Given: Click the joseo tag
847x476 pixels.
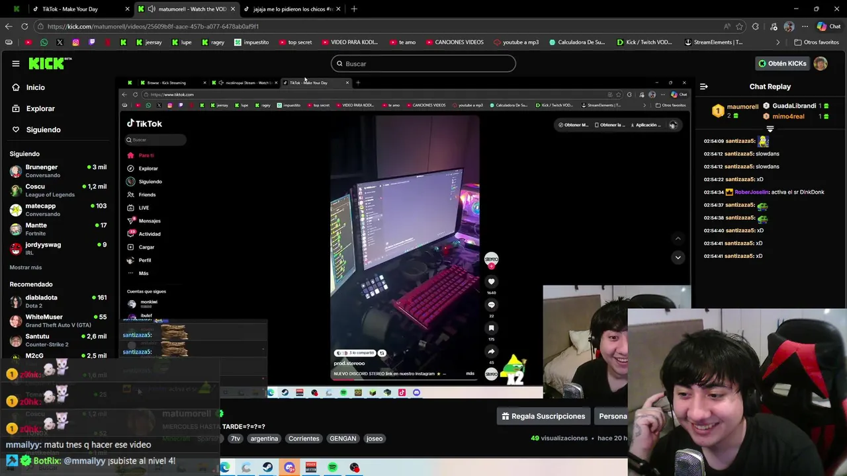Looking at the screenshot, I should click(375, 438).
